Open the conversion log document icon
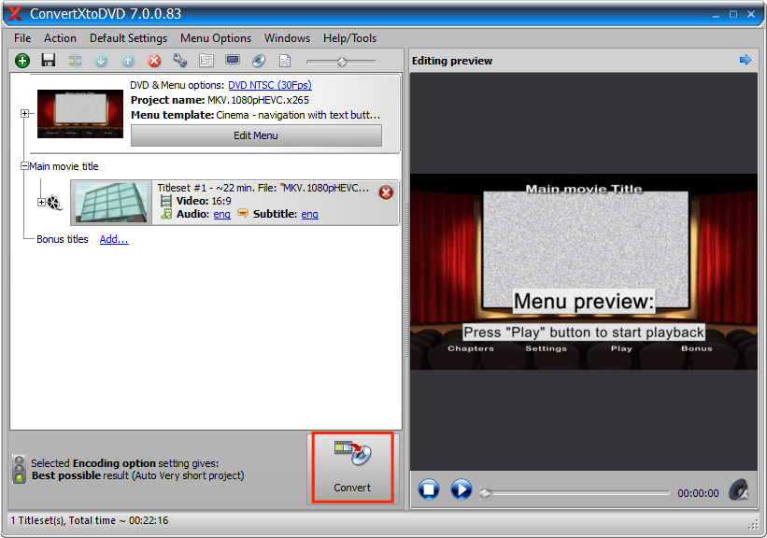The width and height of the screenshot is (767, 538). 285,60
